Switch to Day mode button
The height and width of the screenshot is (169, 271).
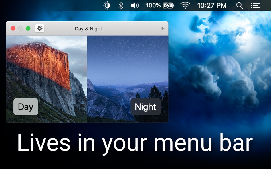26,107
